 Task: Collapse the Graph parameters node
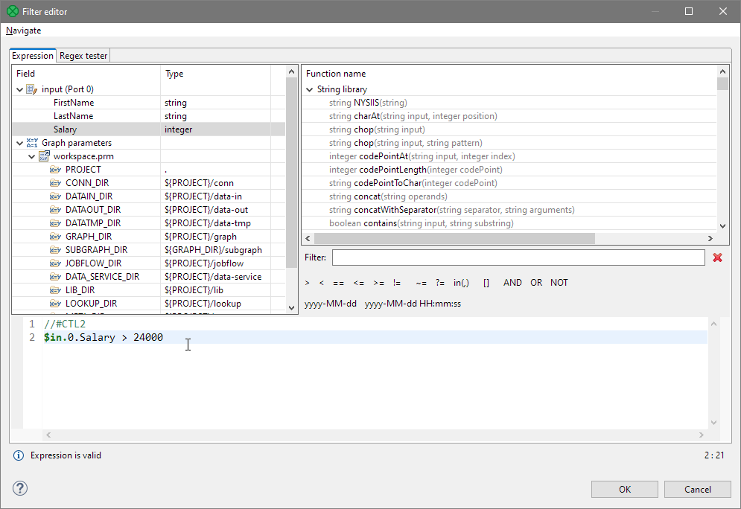19,143
